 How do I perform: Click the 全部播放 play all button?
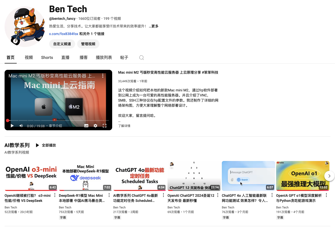coord(46,145)
